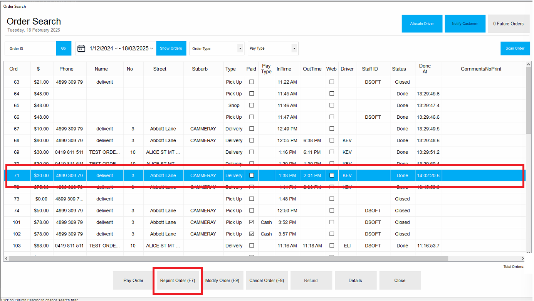The width and height of the screenshot is (534, 301).
Task: Click Pay Order button
Action: (x=133, y=281)
